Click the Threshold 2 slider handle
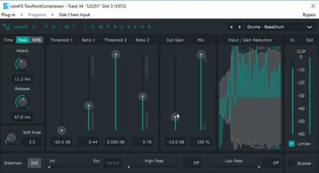Image resolution: width=319 pixels, height=173 pixels. (x=116, y=55)
